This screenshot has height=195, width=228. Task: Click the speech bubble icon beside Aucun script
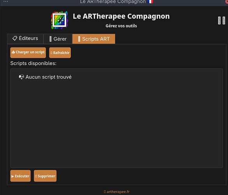(21, 77)
